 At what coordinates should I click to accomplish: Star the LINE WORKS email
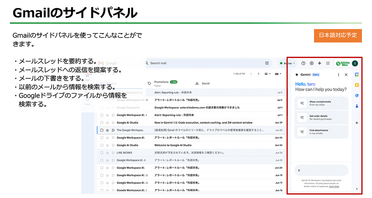coord(108,153)
